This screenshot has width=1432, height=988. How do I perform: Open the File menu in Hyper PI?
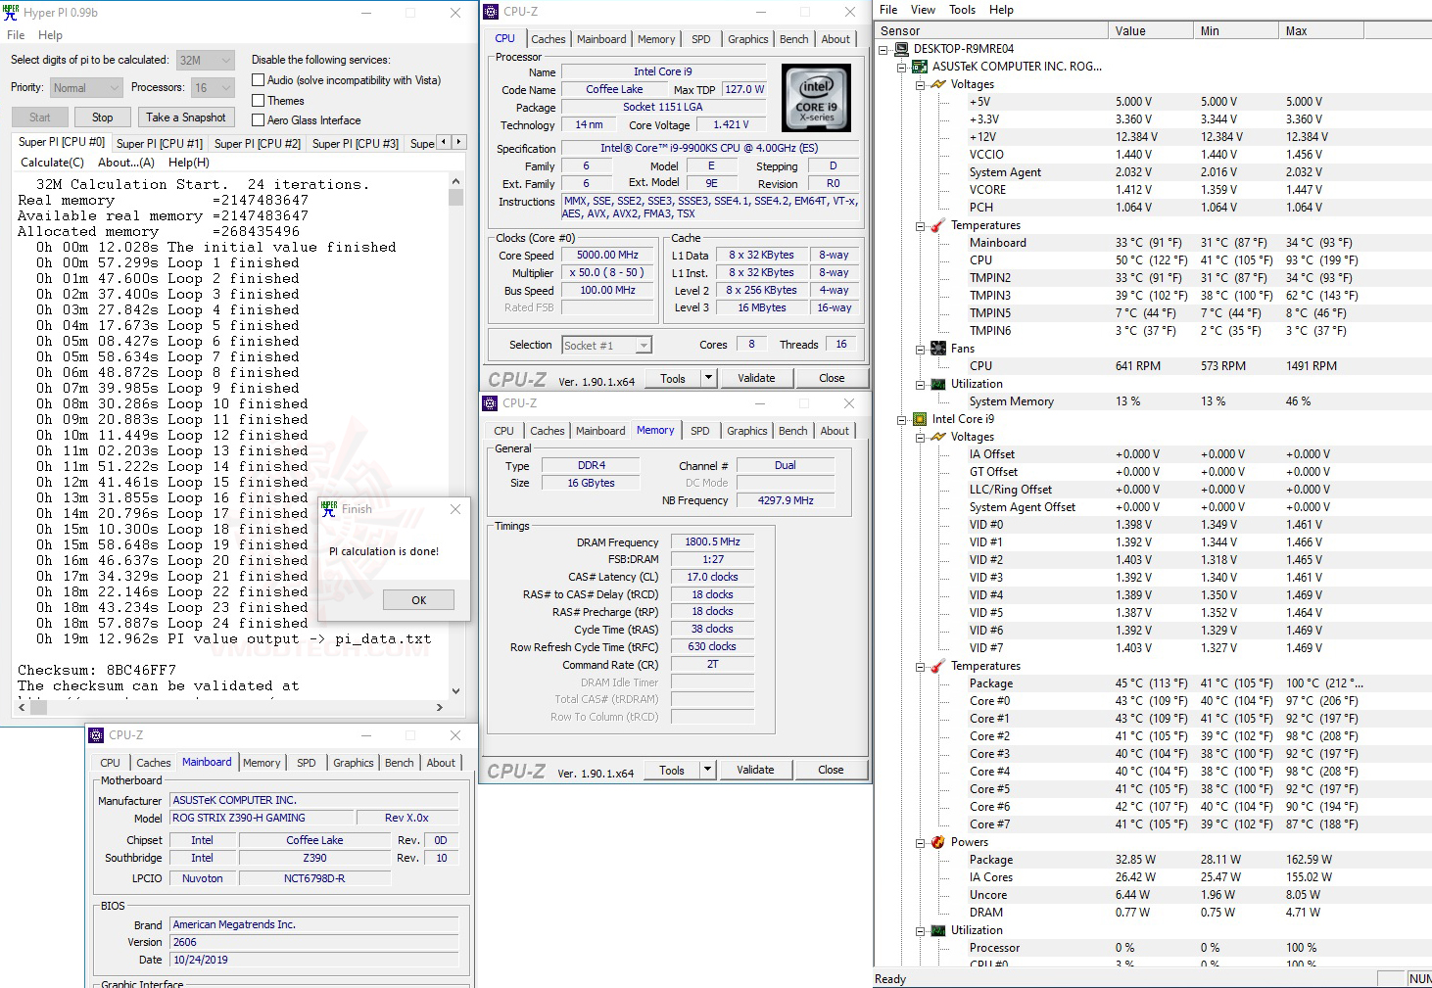(x=16, y=35)
